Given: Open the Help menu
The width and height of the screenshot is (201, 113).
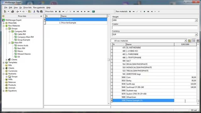Looking at the screenshot, I should (48, 8).
